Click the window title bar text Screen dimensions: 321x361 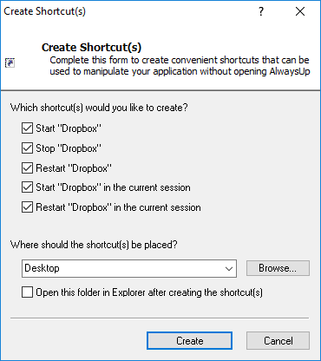tap(44, 11)
